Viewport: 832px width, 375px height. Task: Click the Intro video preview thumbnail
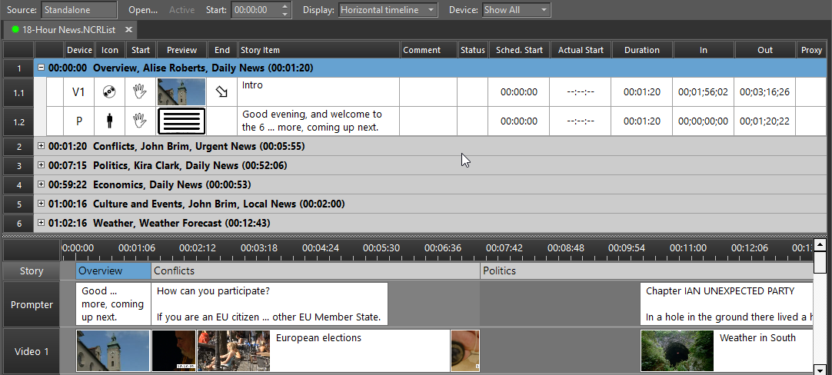(181, 92)
